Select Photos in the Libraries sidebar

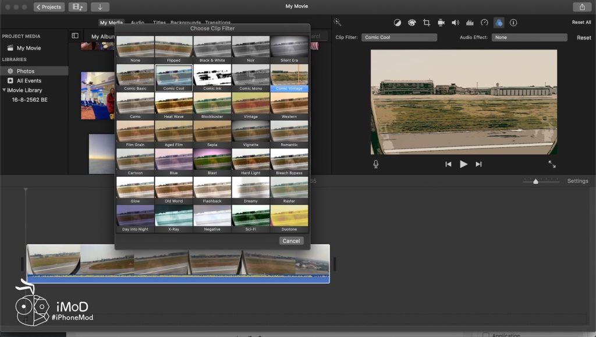click(x=26, y=71)
